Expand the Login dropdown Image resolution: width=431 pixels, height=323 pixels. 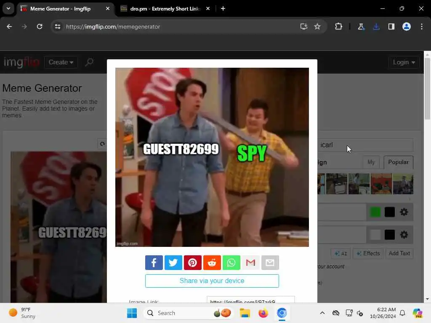[x=404, y=62]
